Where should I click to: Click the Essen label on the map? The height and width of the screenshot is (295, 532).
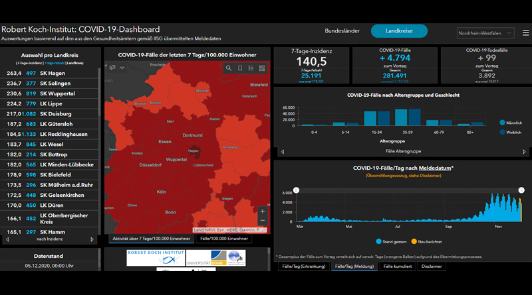coord(165,142)
